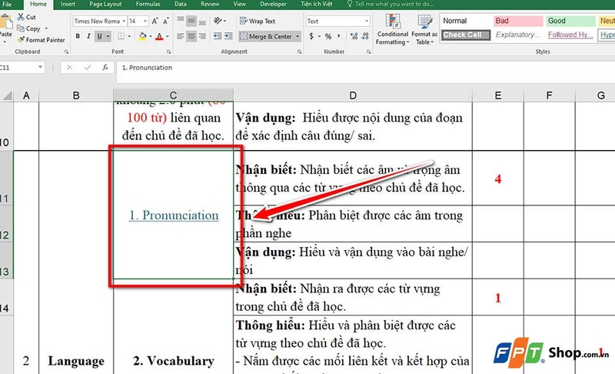Increase the cell indent
Image resolution: width=615 pixels, height=374 pixels.
click(x=228, y=36)
